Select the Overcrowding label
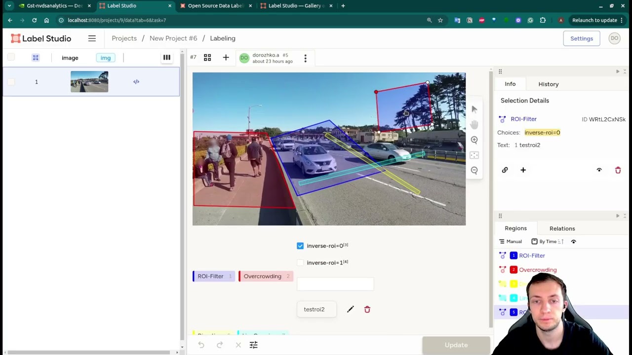This screenshot has width=632, height=355. (x=266, y=276)
